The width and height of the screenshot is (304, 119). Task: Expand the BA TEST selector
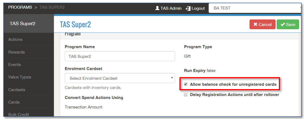[x=255, y=8]
